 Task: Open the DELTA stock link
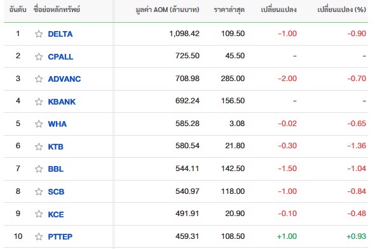(x=60, y=34)
